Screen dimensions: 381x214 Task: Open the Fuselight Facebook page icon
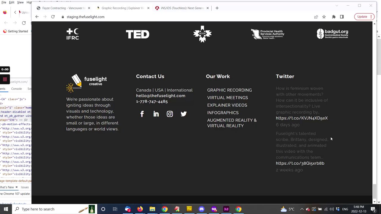pyautogui.click(x=142, y=114)
